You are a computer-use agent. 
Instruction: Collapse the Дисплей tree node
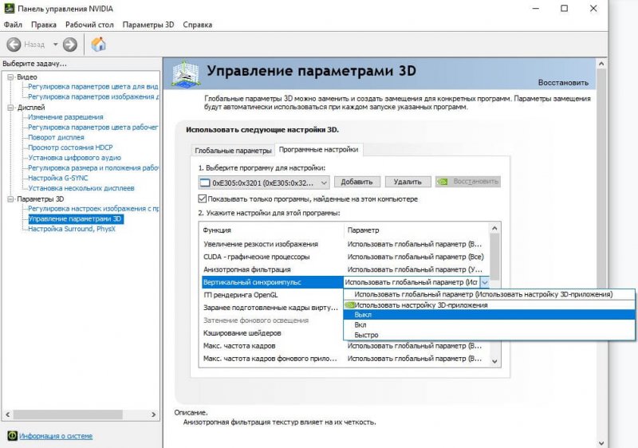point(10,108)
